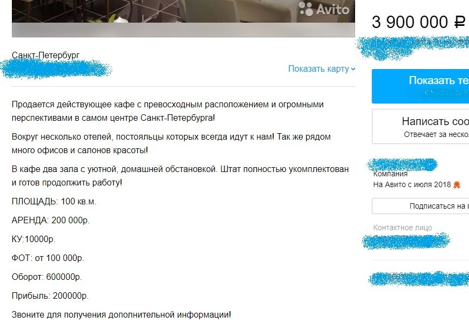Screen dimensions: 469x323
Task: Click the Компания label
Action: [x=390, y=174]
